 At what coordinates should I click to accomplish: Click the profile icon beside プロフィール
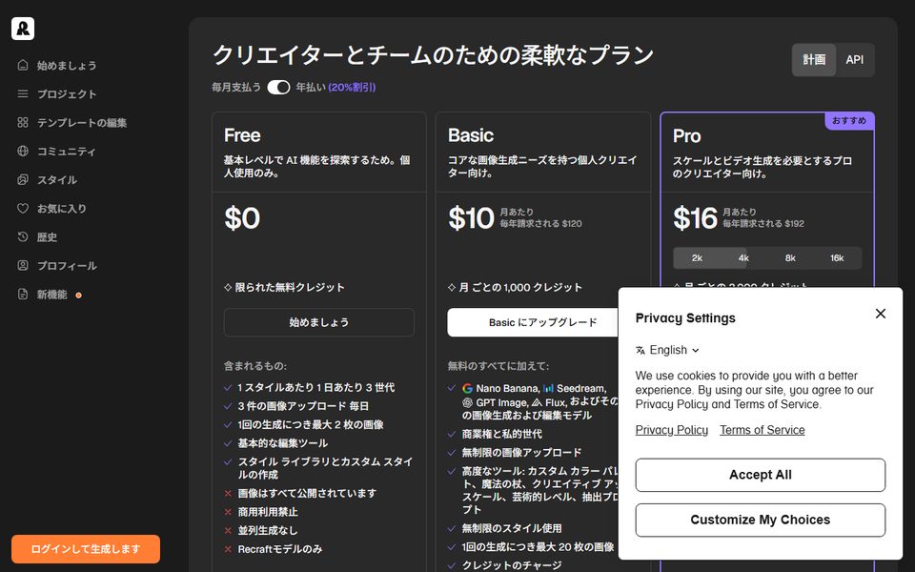(x=23, y=265)
